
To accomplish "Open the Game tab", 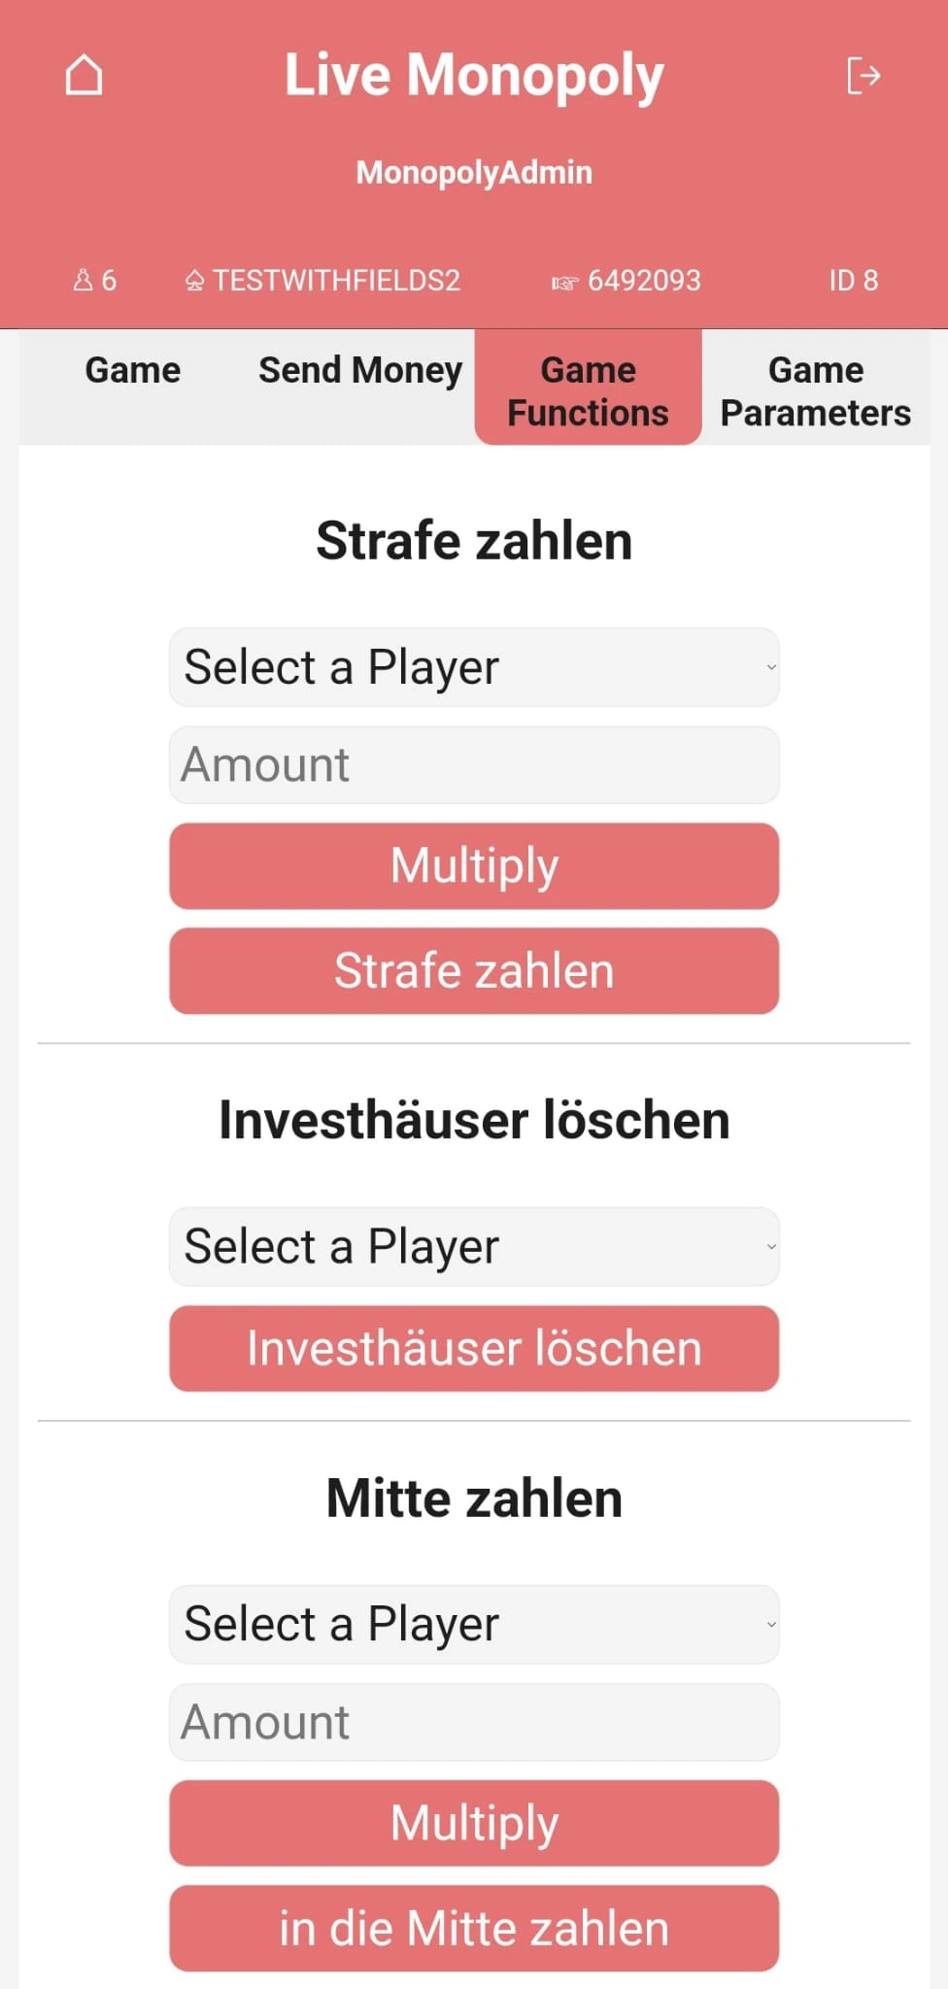I will tap(133, 370).
